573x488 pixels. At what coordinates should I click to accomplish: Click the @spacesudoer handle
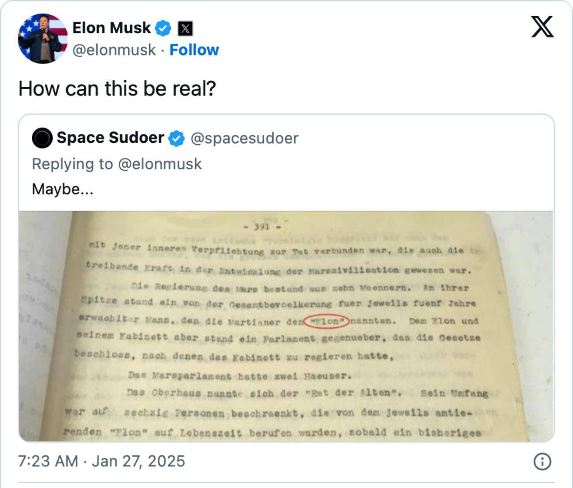tap(244, 138)
